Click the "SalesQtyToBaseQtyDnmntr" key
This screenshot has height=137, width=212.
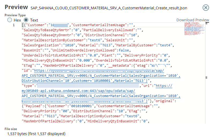click(47, 35)
